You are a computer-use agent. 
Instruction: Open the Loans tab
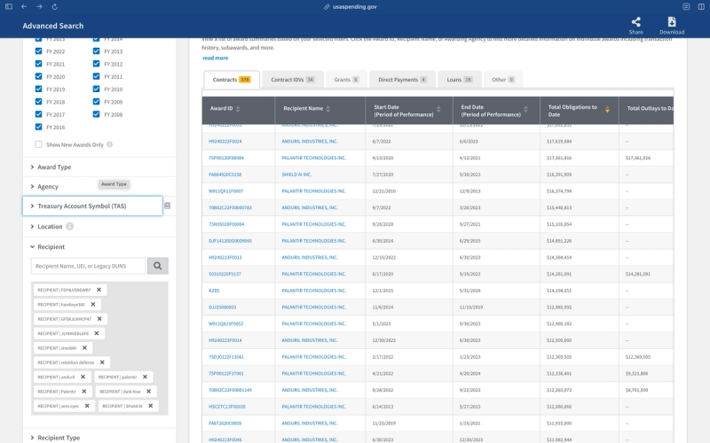(x=459, y=80)
